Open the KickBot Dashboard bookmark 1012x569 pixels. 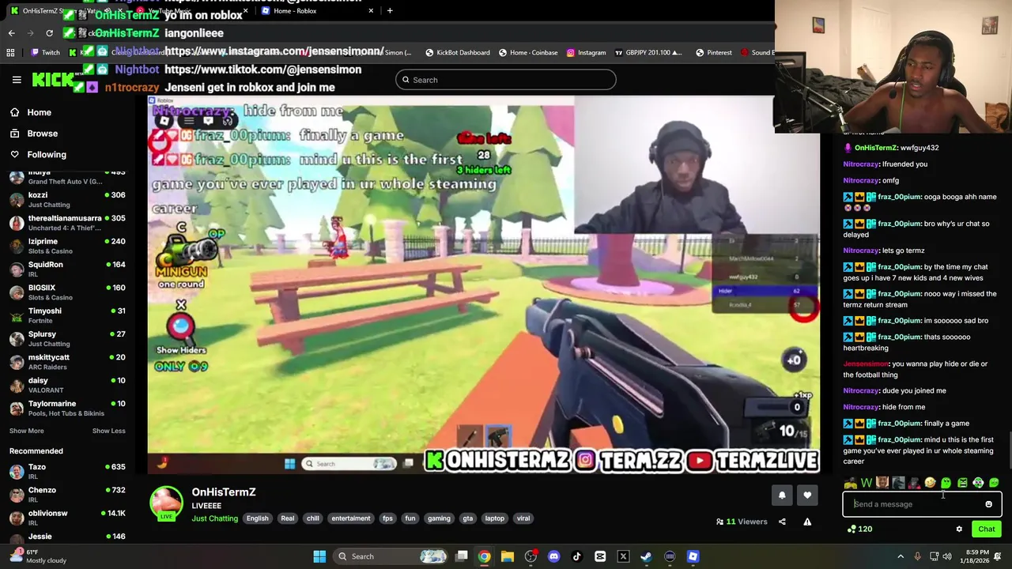pos(458,53)
